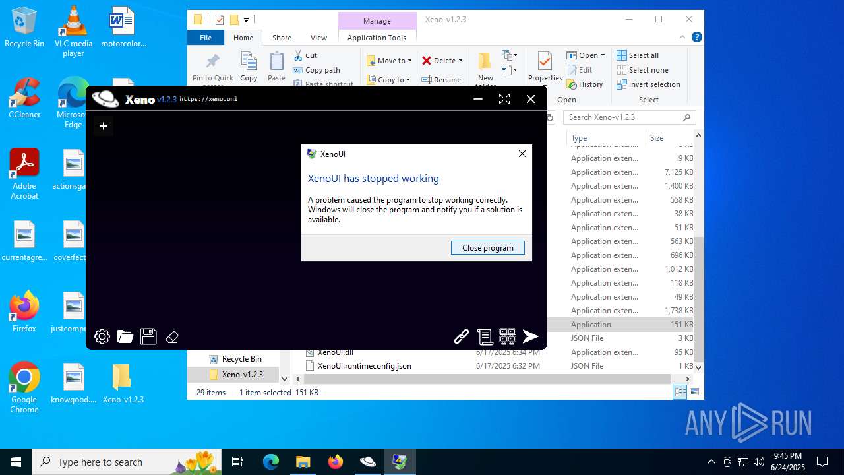Switch to the Home ribbon tab
This screenshot has height=475, width=844.
click(243, 38)
